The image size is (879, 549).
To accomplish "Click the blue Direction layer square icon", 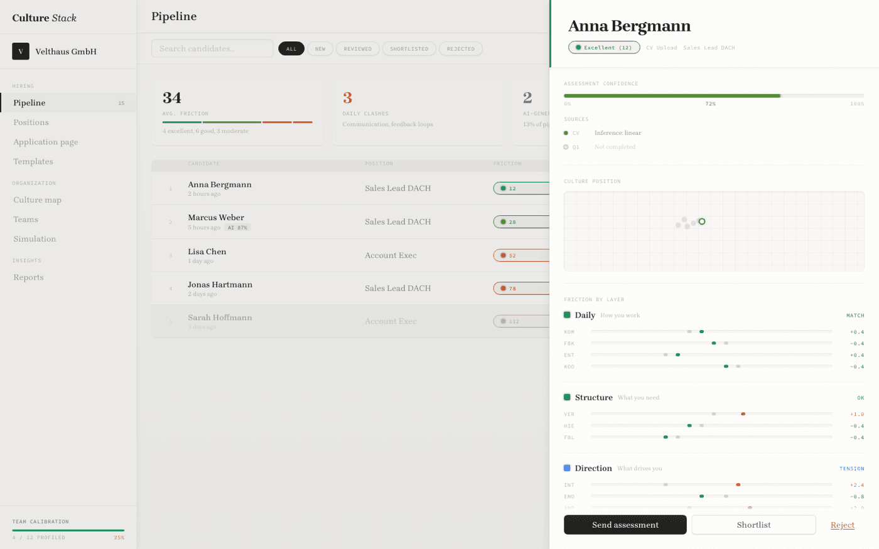I will click(567, 468).
